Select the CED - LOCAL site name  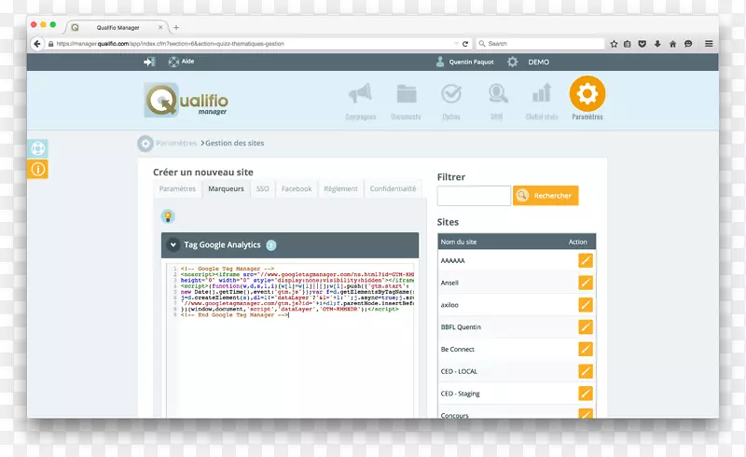459,371
